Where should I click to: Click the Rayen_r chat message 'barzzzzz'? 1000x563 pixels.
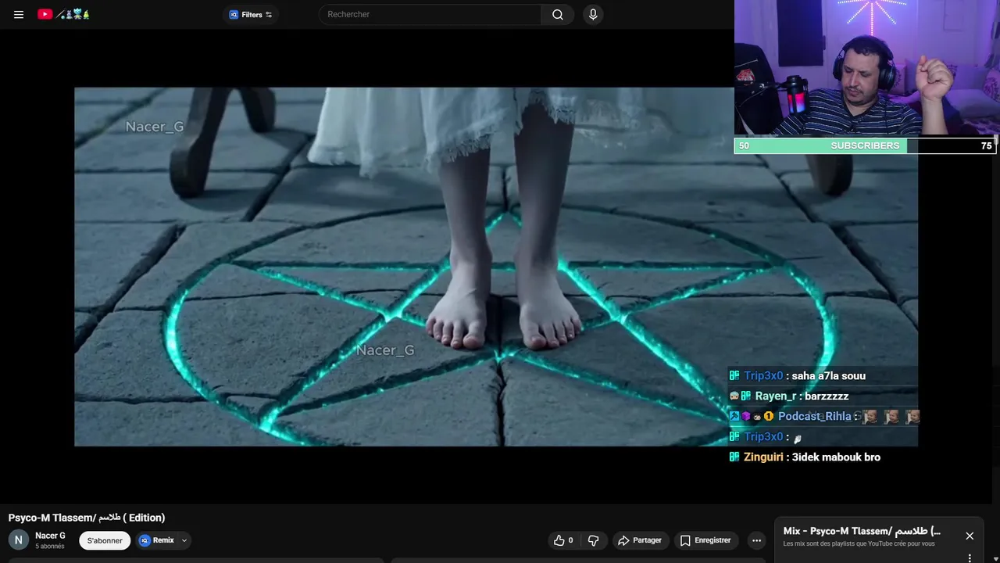tap(827, 396)
